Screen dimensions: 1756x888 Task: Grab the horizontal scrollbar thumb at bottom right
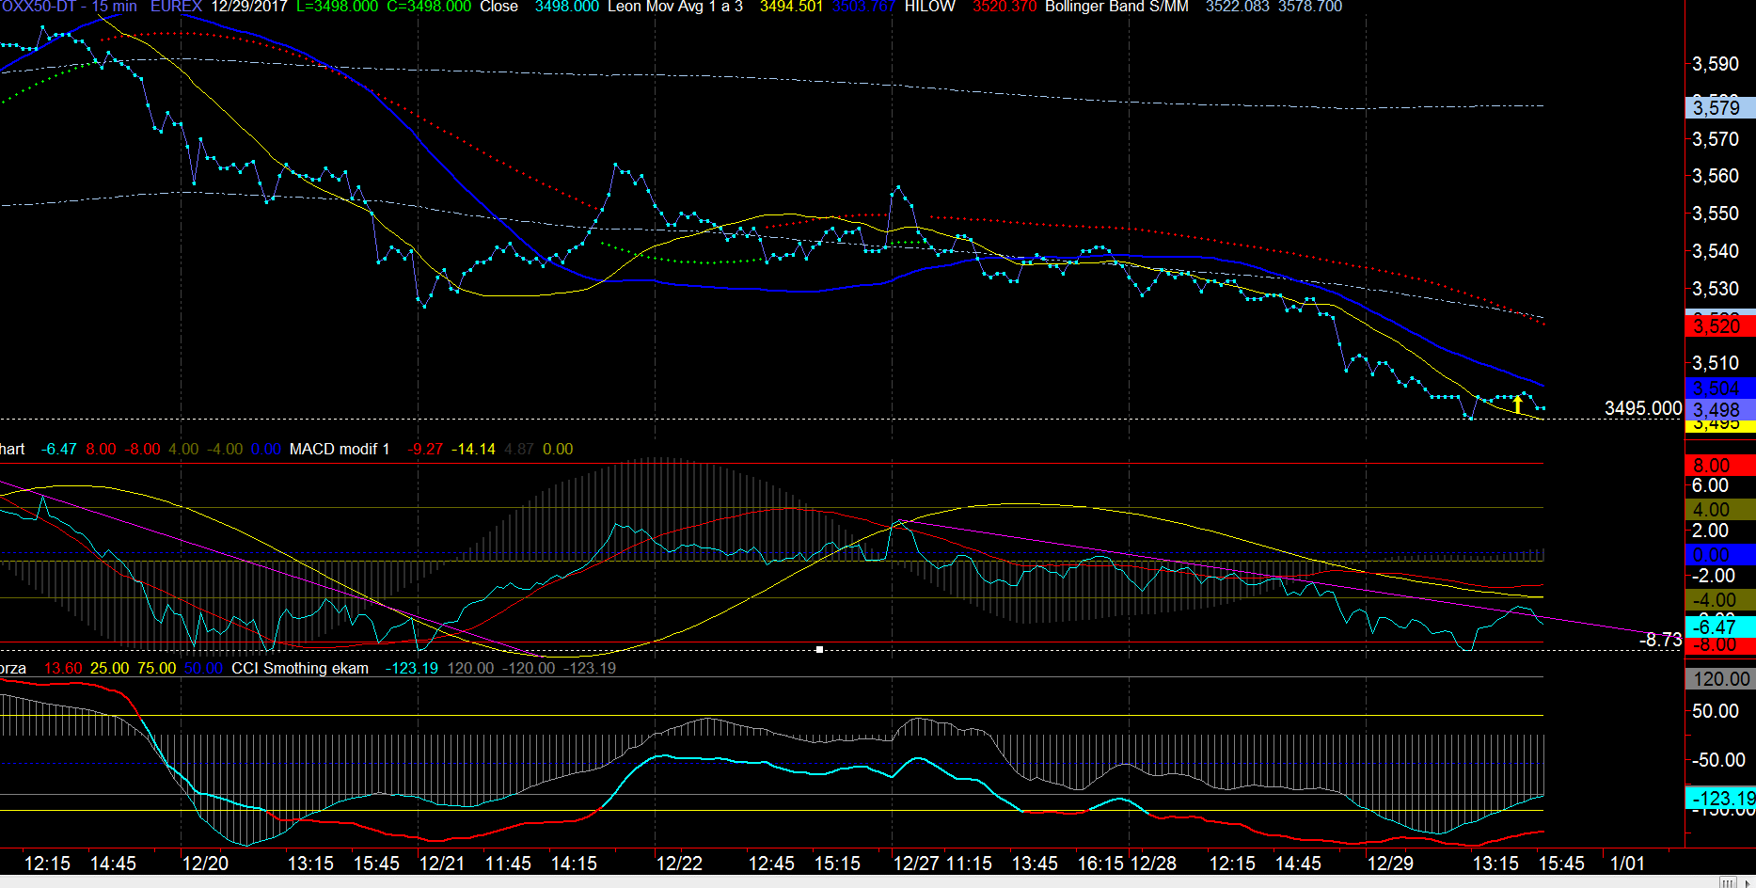point(1727,882)
